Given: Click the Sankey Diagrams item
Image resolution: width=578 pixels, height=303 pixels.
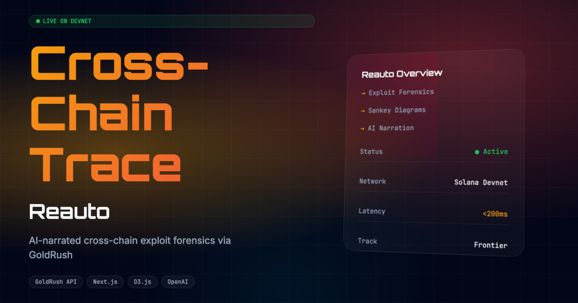Looking at the screenshot, I should tap(397, 110).
